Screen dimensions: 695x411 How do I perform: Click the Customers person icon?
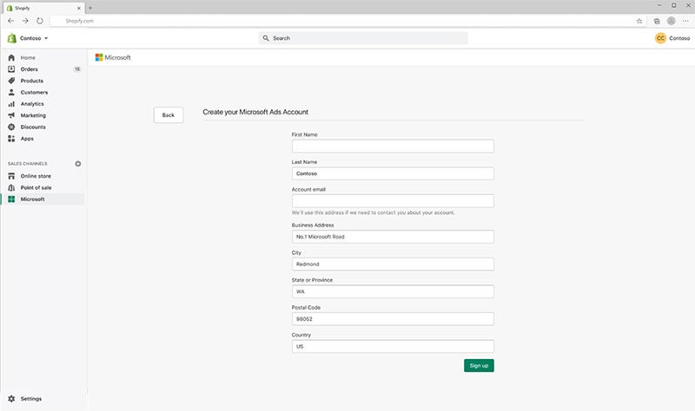tap(11, 92)
